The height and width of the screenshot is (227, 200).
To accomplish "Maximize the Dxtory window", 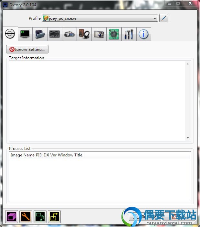I will pos(178,4).
